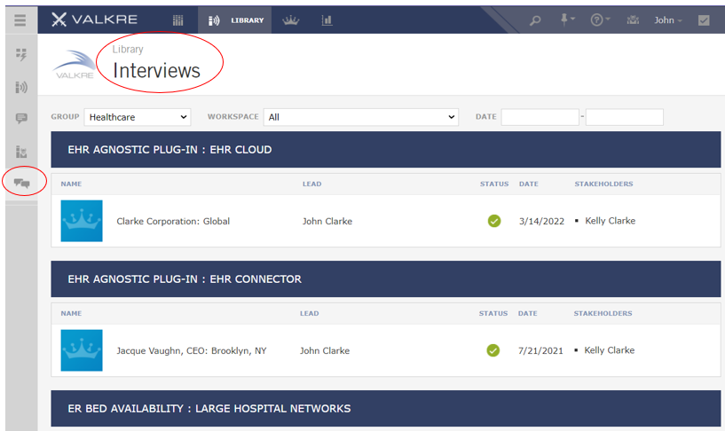This screenshot has width=725, height=431.
Task: Open the sidebar Interviews chat icon
Action: click(21, 184)
